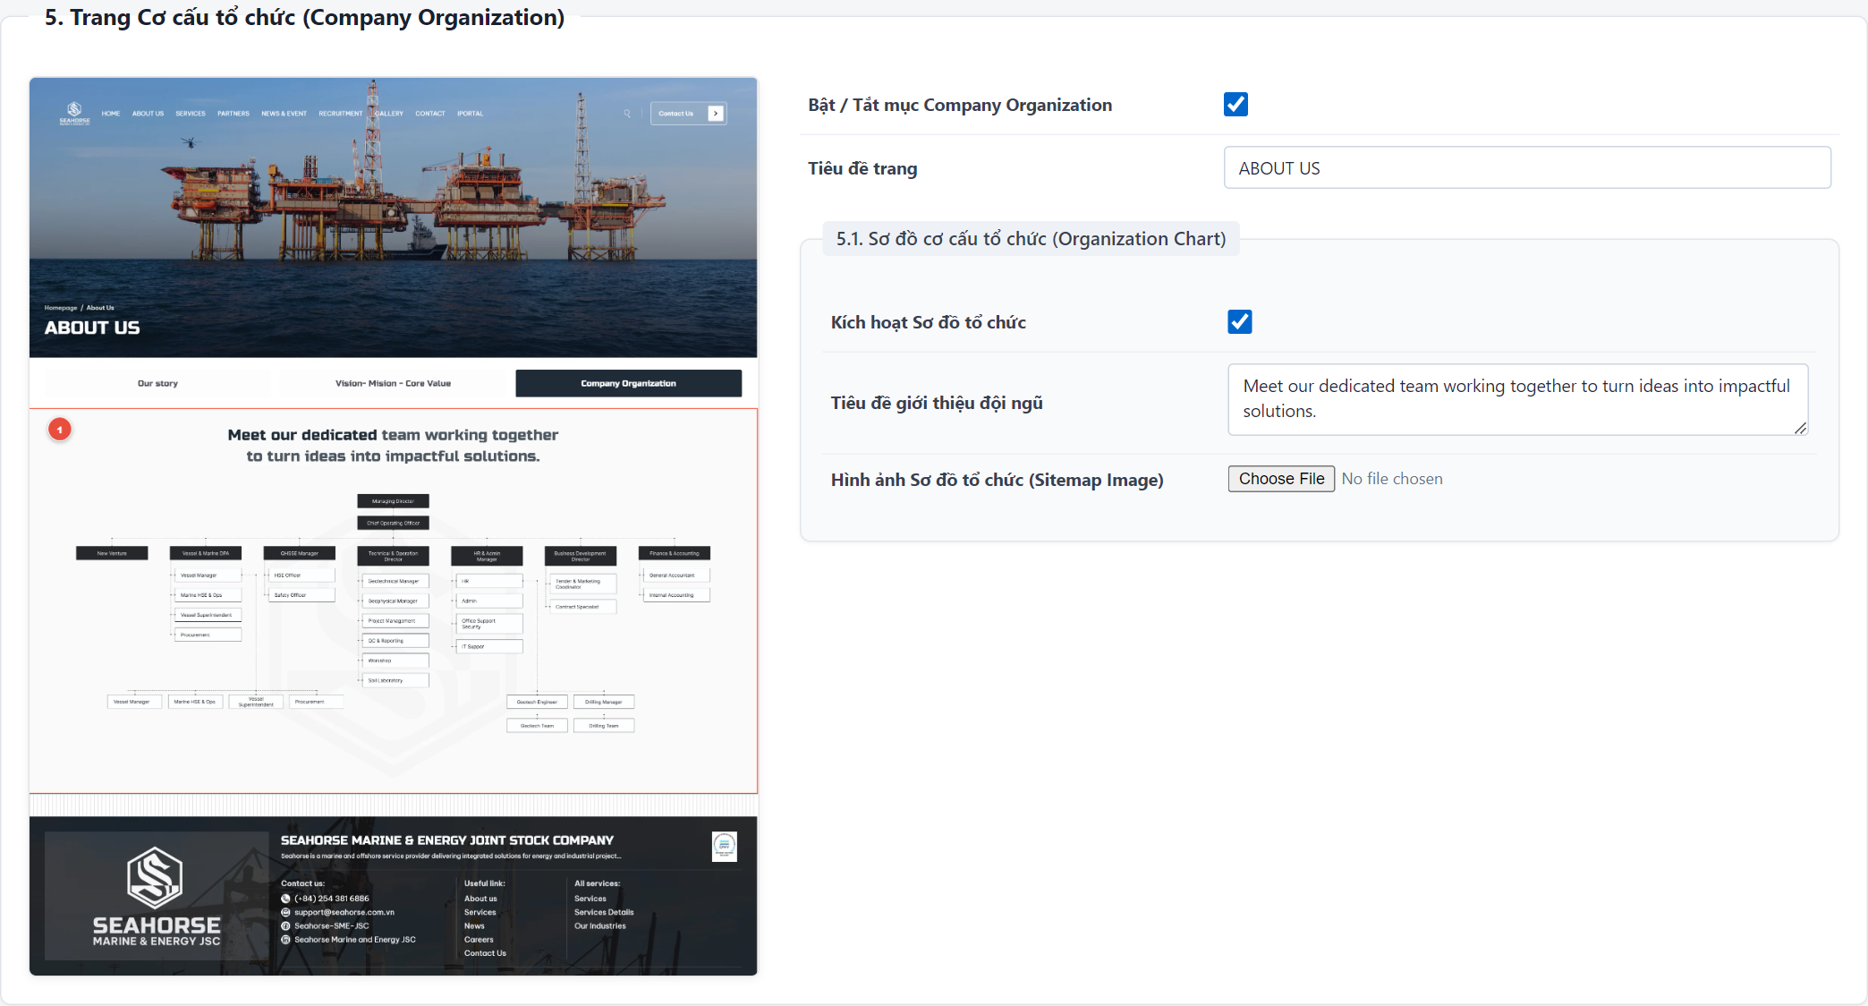Click the team introduction title textarea
The height and width of the screenshot is (1006, 1868).
[x=1517, y=399]
